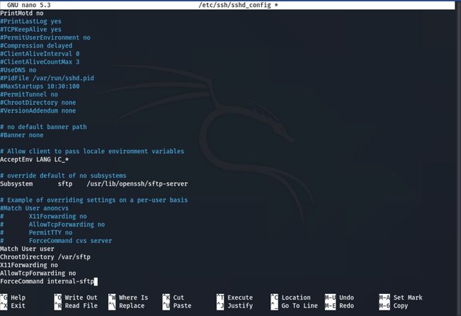Place cursor on the 'Subsystem' keyword
The image size is (461, 316).
pos(16,184)
